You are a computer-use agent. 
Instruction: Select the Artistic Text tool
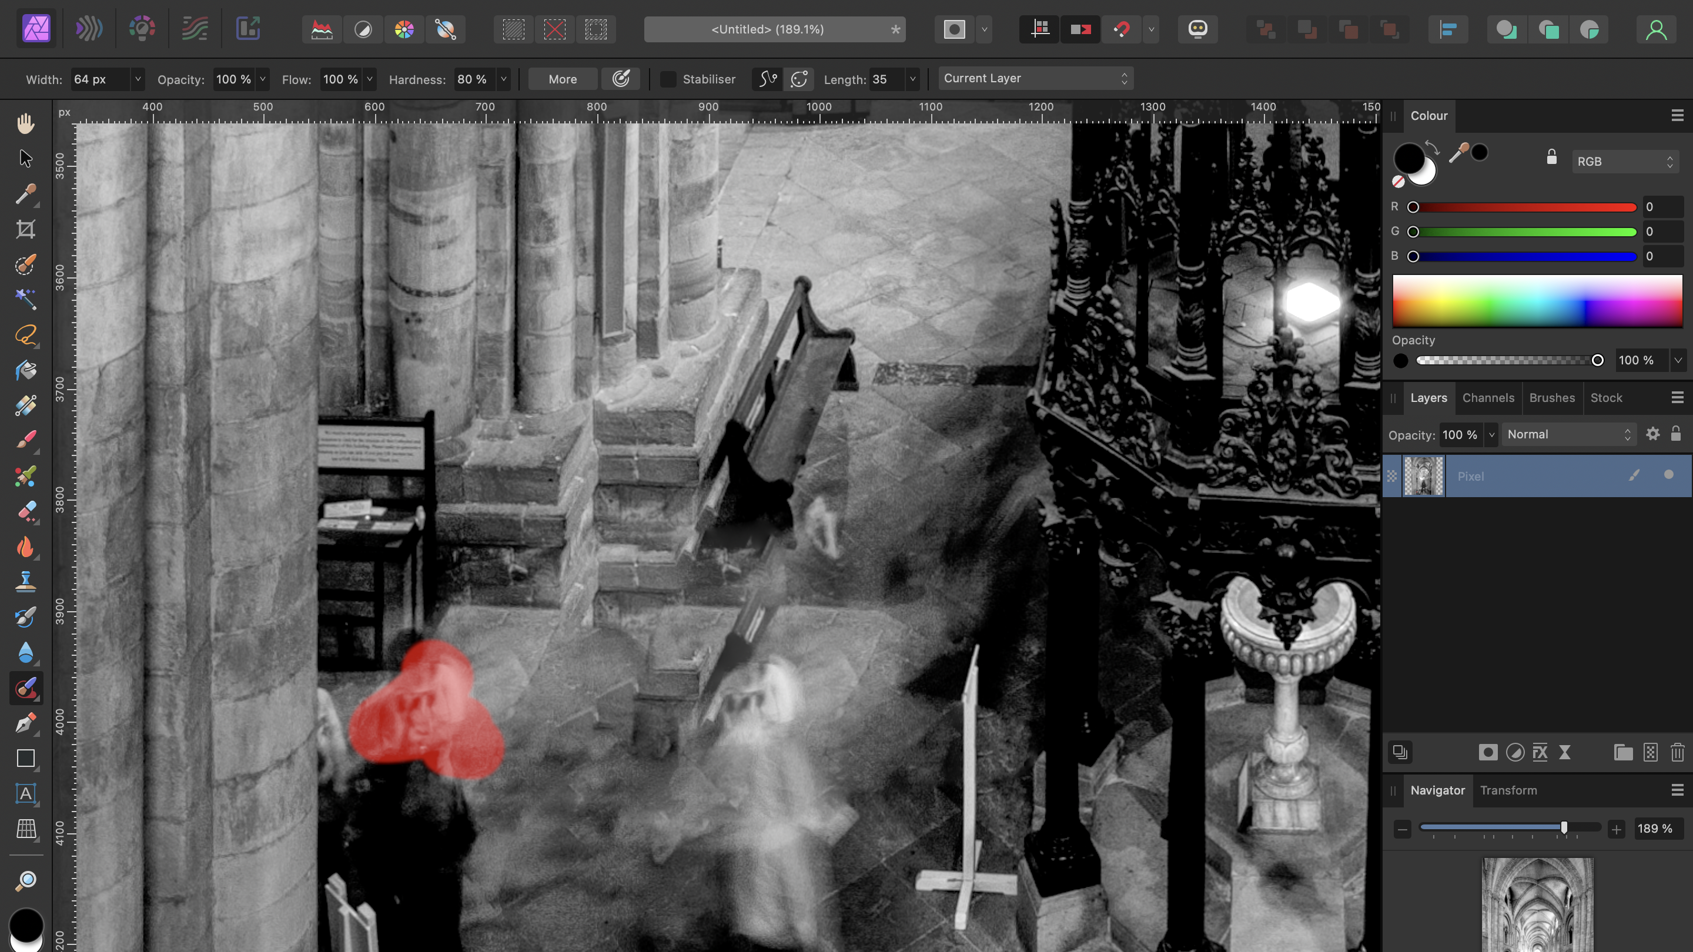point(26,794)
